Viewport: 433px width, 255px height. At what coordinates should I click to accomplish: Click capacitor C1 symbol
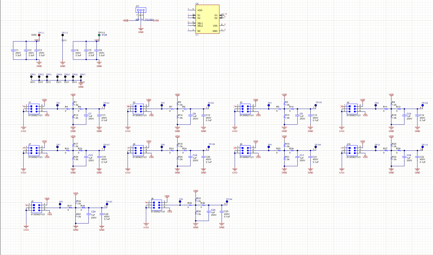click(x=13, y=50)
